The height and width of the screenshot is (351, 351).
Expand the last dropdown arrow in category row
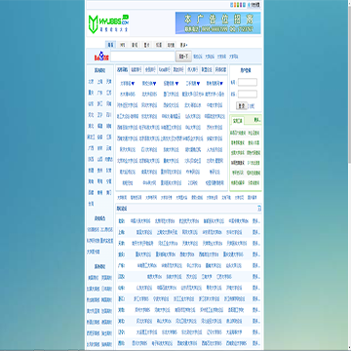pos(221,84)
